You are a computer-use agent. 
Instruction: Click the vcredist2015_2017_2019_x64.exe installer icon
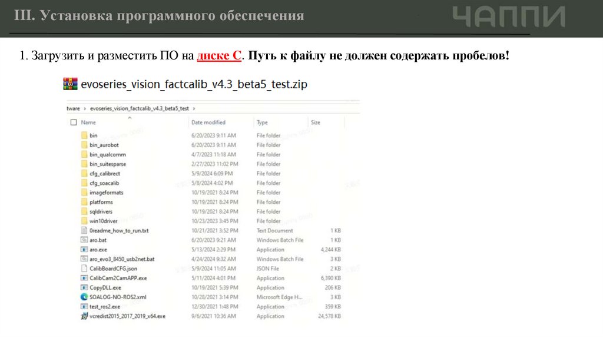coord(84,316)
